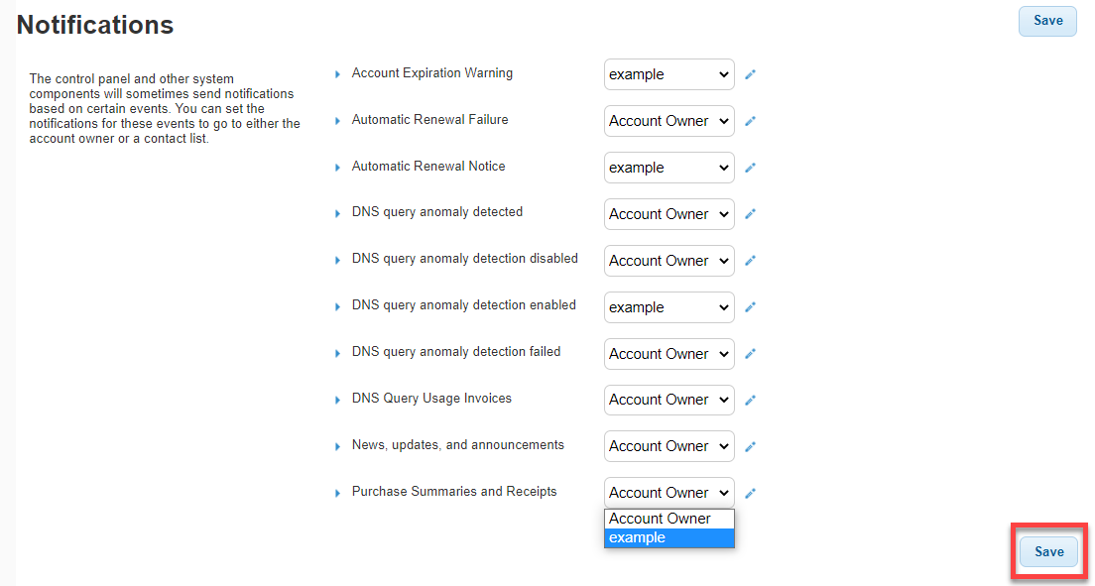Open the Account Expiration Warning dropdown
The height and width of the screenshot is (586, 1095).
tap(669, 74)
